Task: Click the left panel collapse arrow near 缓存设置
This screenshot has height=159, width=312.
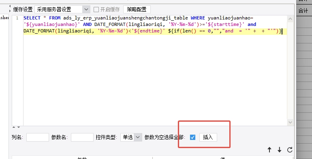Action: point(10,6)
